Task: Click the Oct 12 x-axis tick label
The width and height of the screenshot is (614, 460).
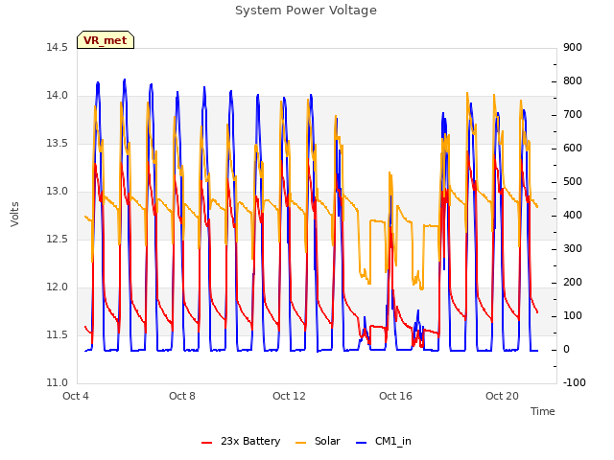Action: point(289,396)
